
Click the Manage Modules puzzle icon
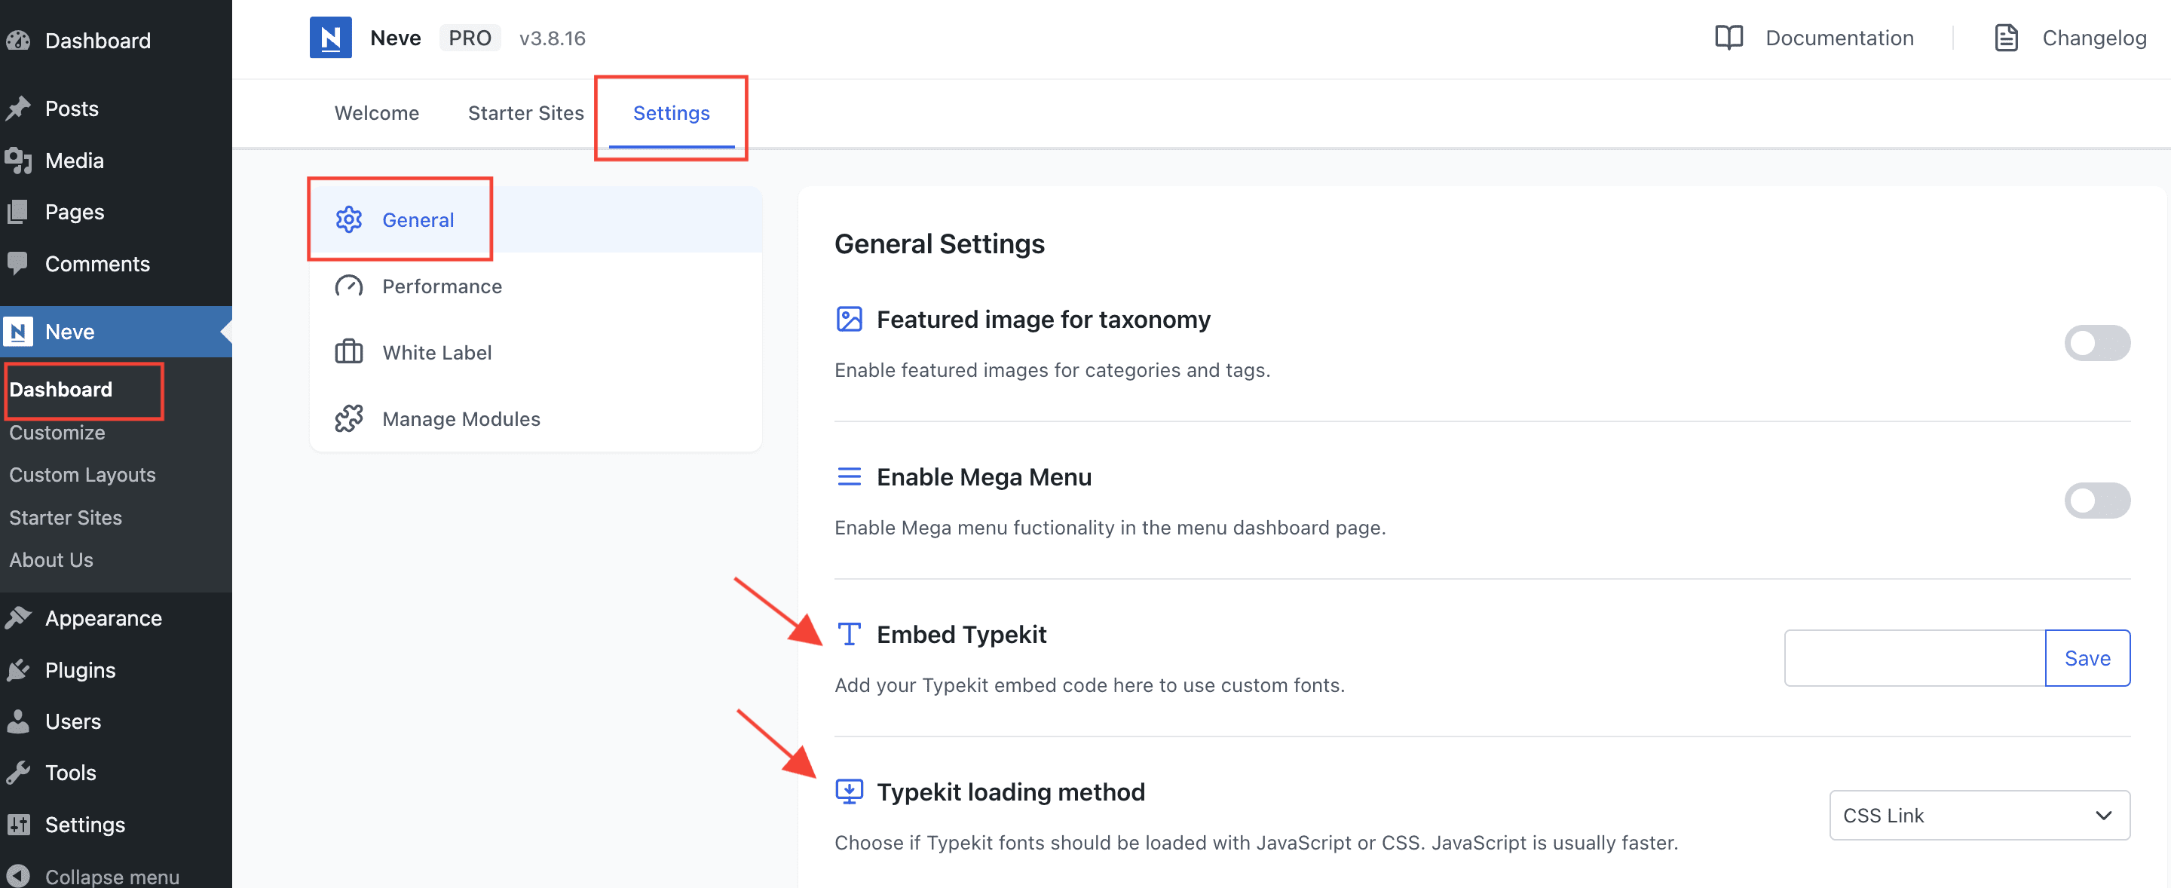pos(348,418)
